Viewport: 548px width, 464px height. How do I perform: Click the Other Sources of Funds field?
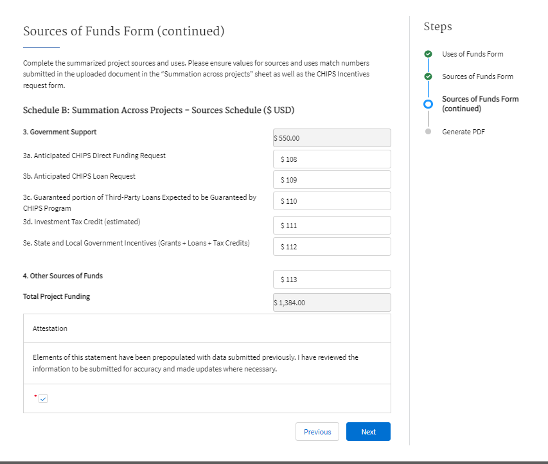coord(332,280)
